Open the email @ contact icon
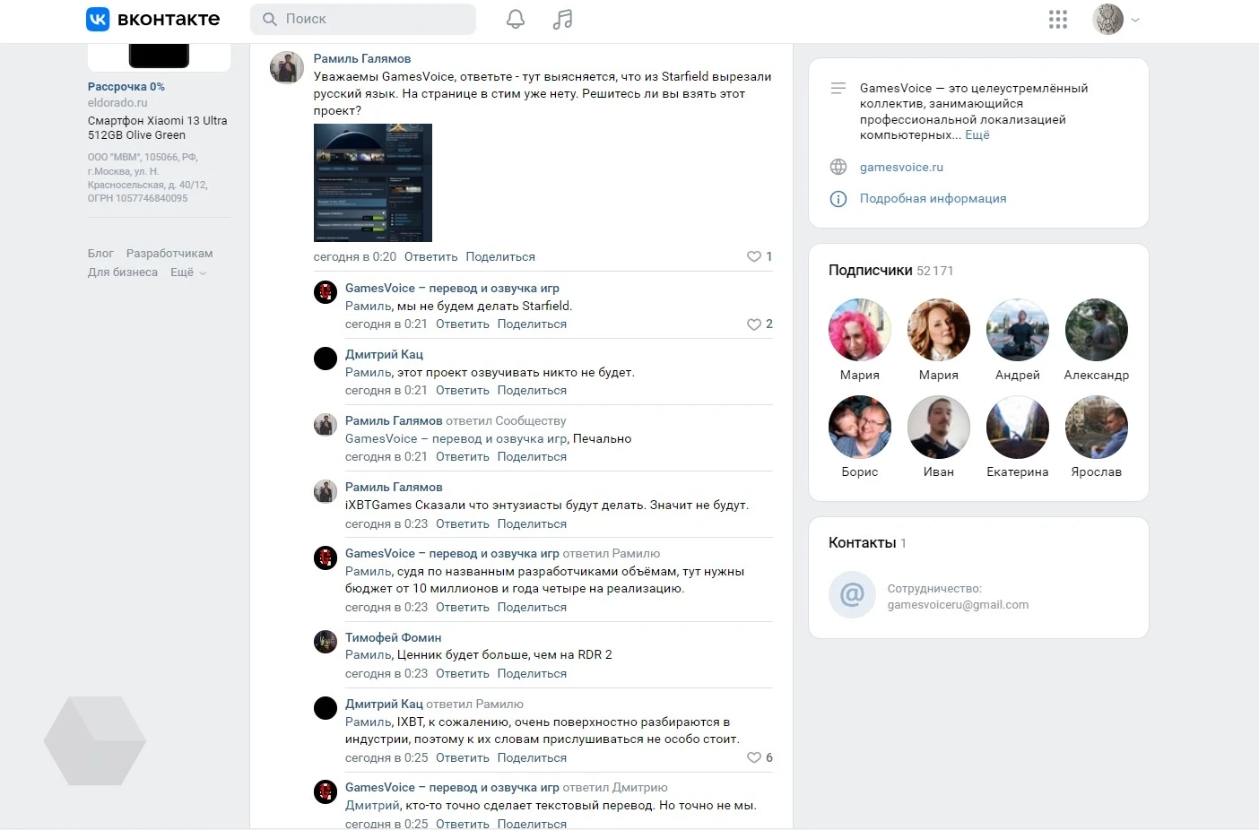This screenshot has height=830, width=1259. point(852,595)
